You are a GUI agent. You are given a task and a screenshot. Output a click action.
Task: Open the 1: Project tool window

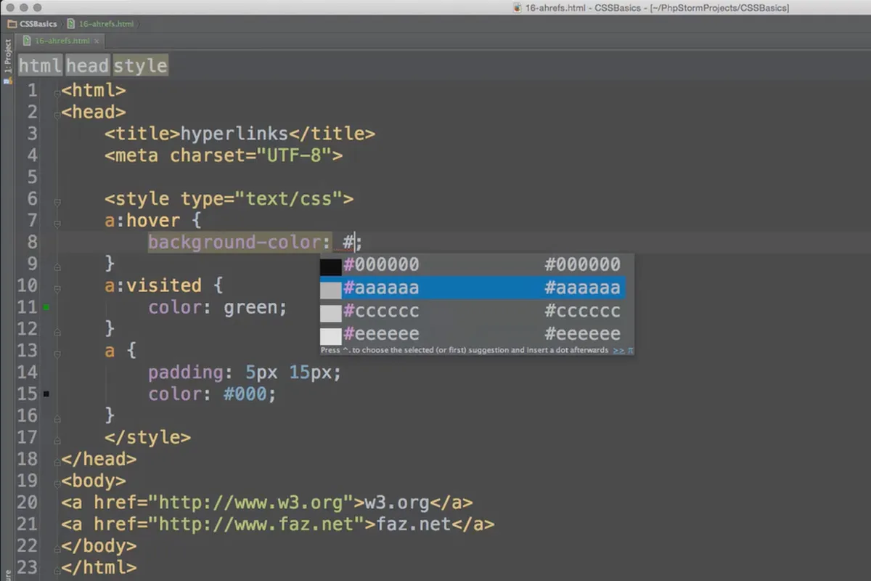(8, 56)
